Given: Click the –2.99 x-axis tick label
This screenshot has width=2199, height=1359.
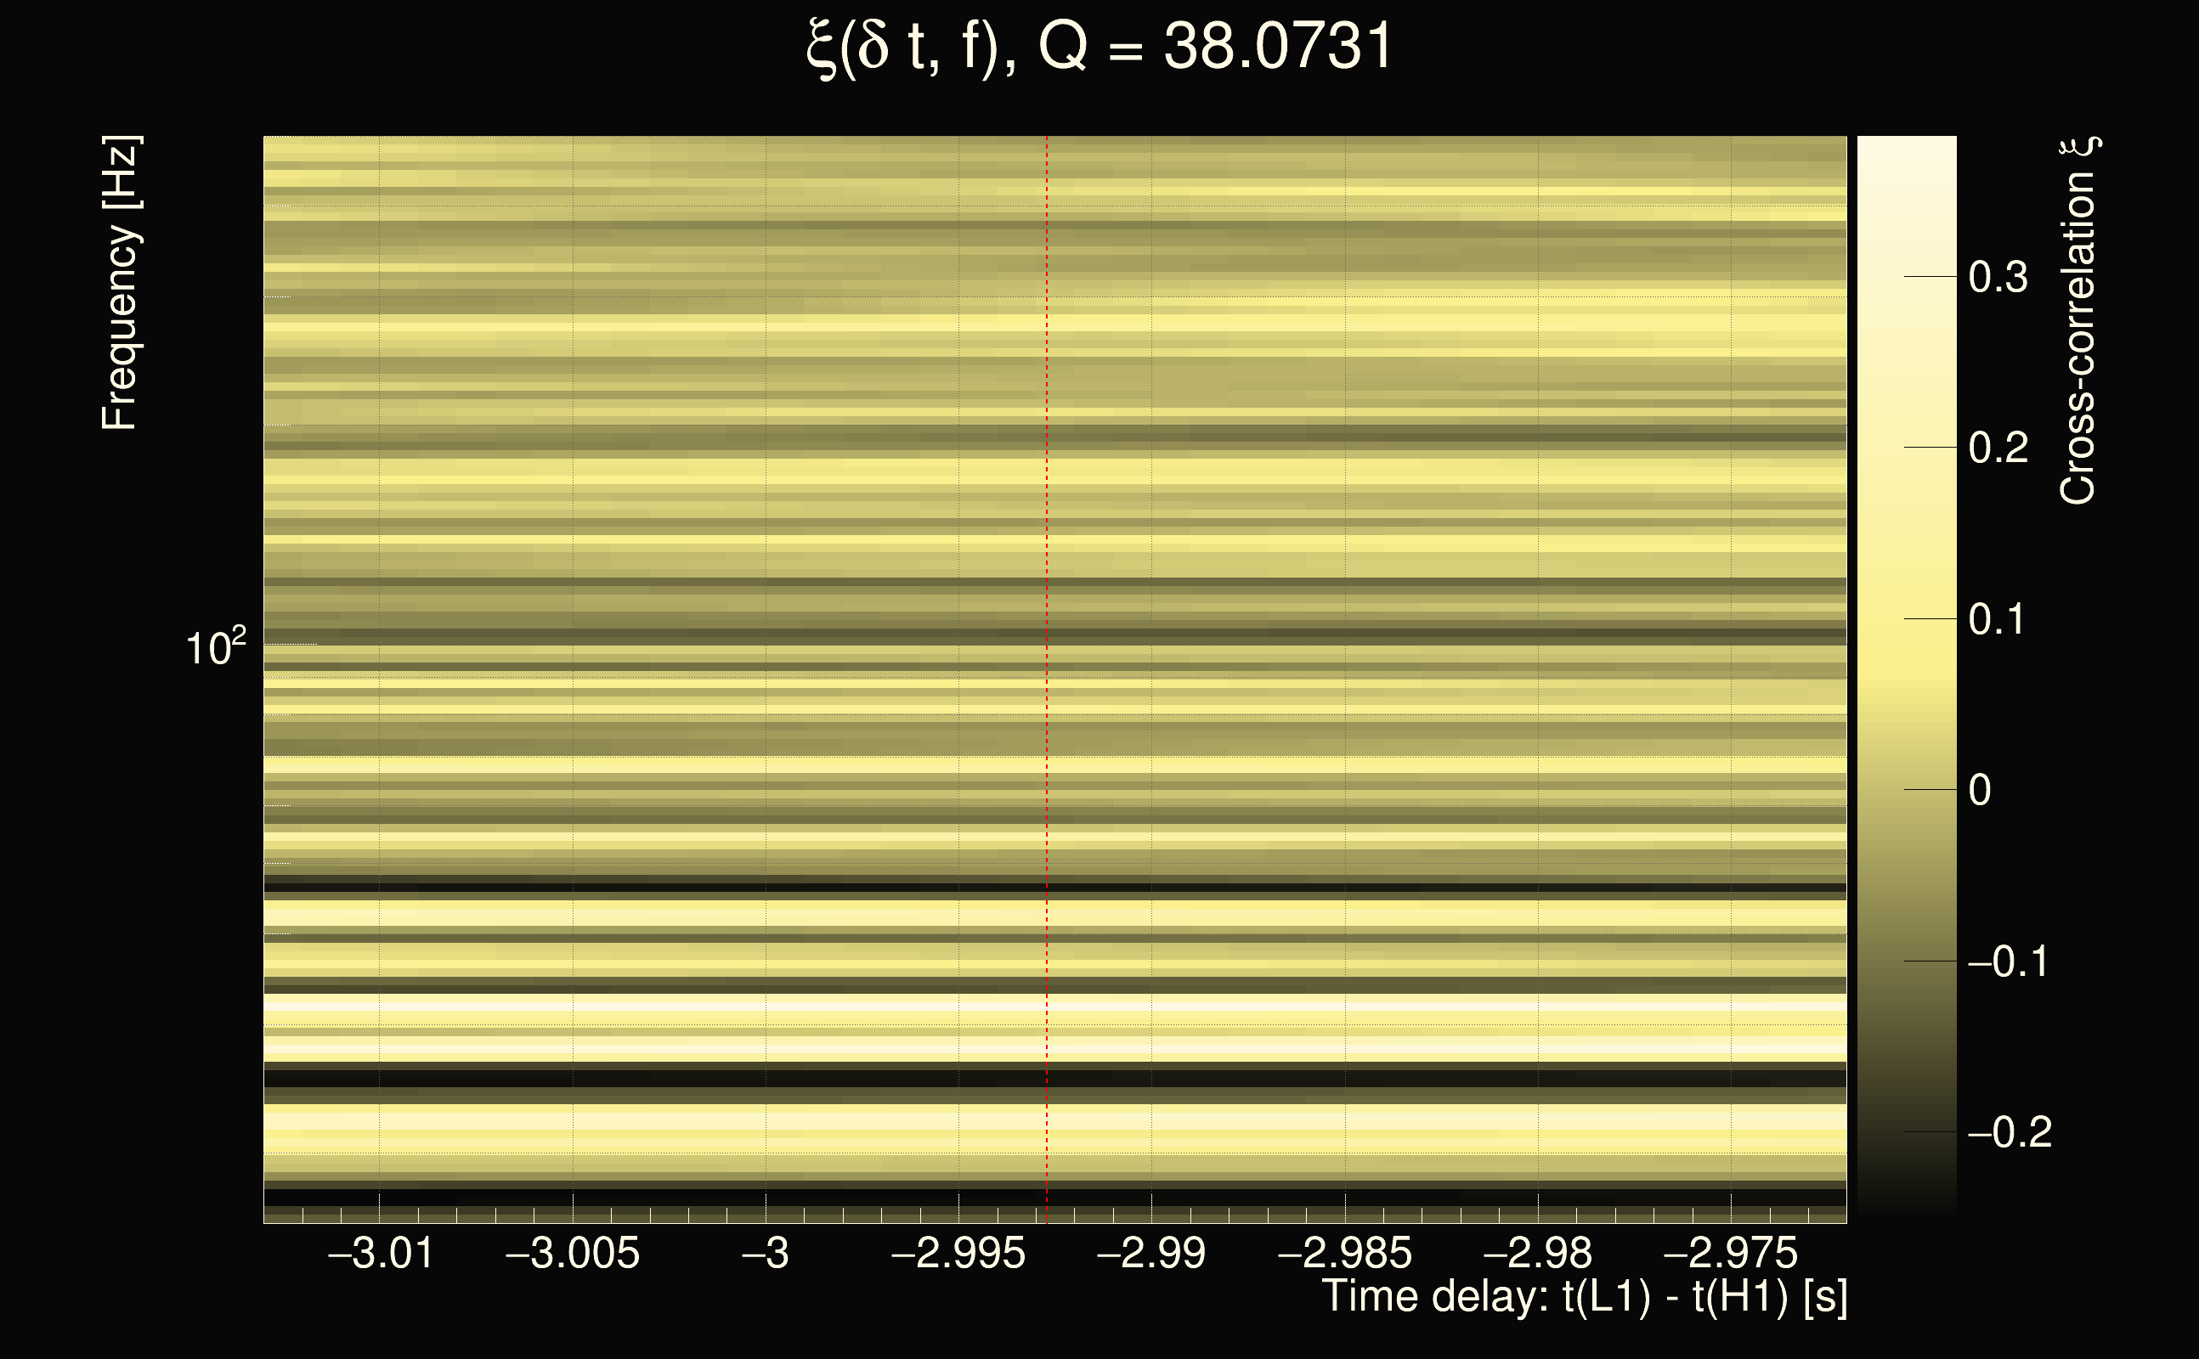Looking at the screenshot, I should point(1150,1253).
